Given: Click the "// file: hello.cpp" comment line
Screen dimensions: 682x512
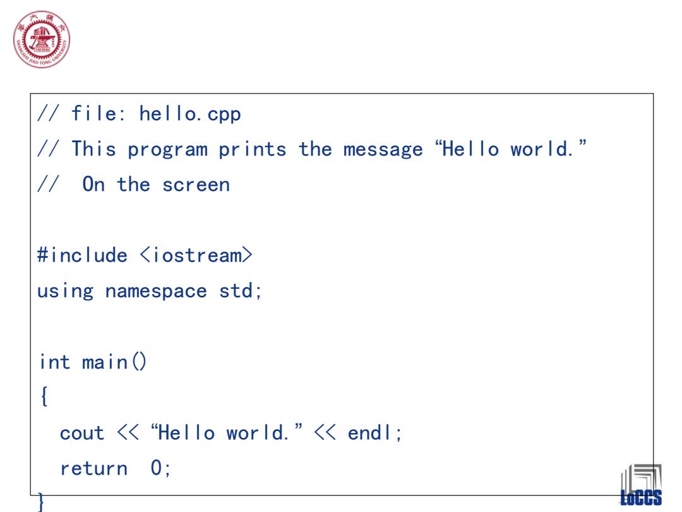Looking at the screenshot, I should (x=139, y=114).
